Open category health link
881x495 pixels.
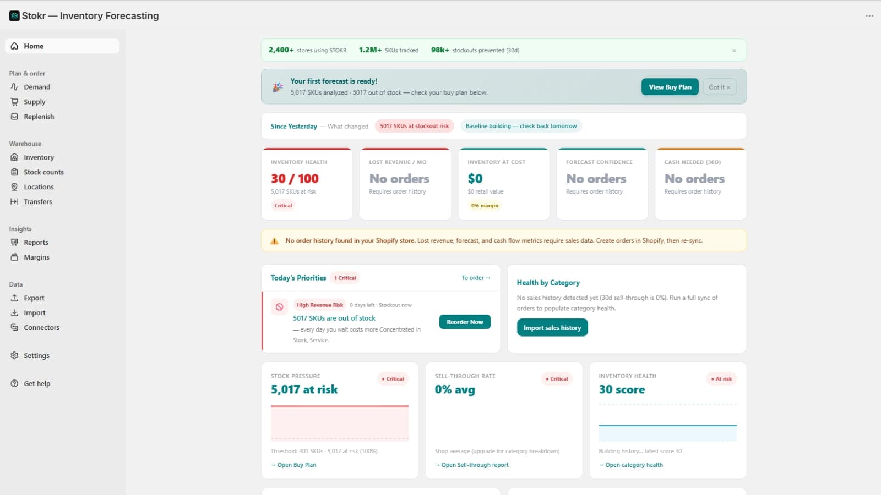(x=631, y=465)
